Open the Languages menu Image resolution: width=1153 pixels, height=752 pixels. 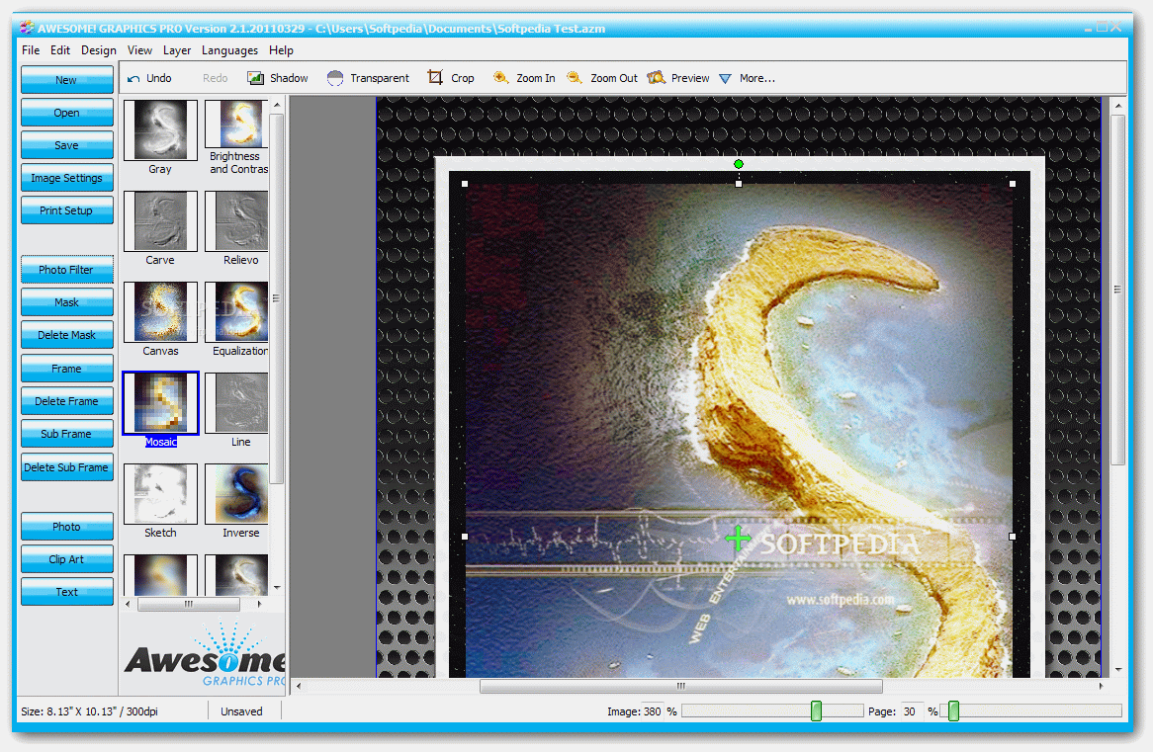(229, 50)
